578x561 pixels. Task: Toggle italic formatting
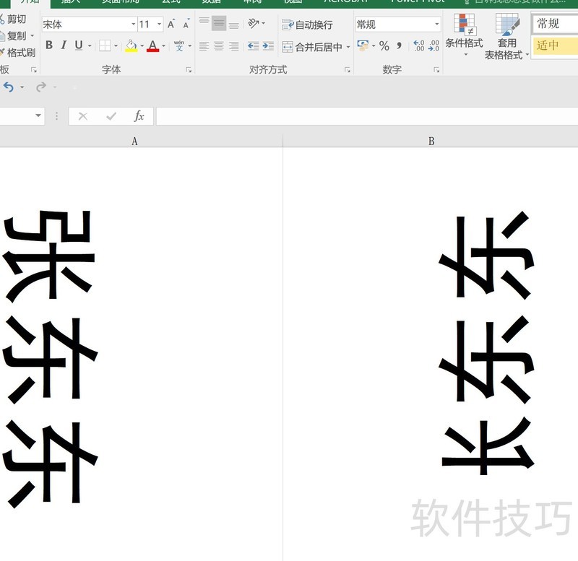[64, 45]
